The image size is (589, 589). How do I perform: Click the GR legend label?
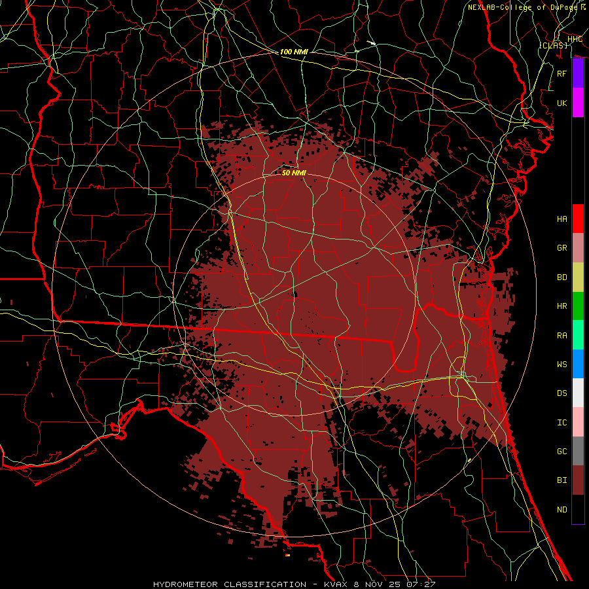562,248
